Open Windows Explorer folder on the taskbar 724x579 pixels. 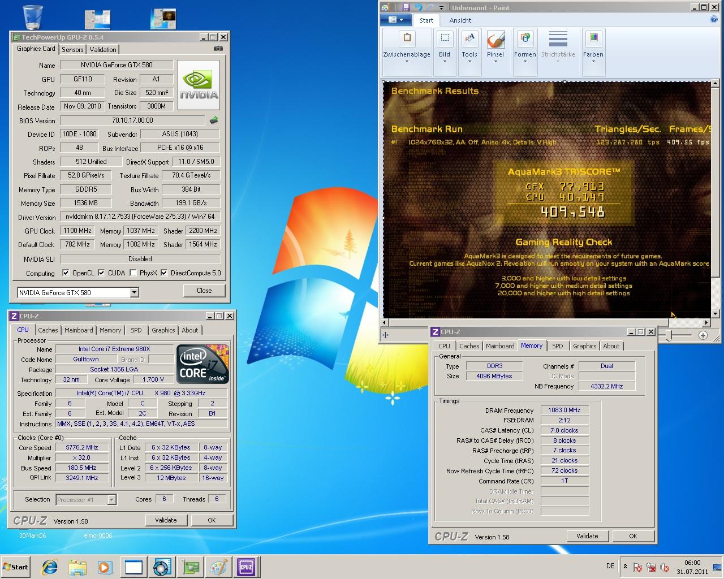click(77, 567)
